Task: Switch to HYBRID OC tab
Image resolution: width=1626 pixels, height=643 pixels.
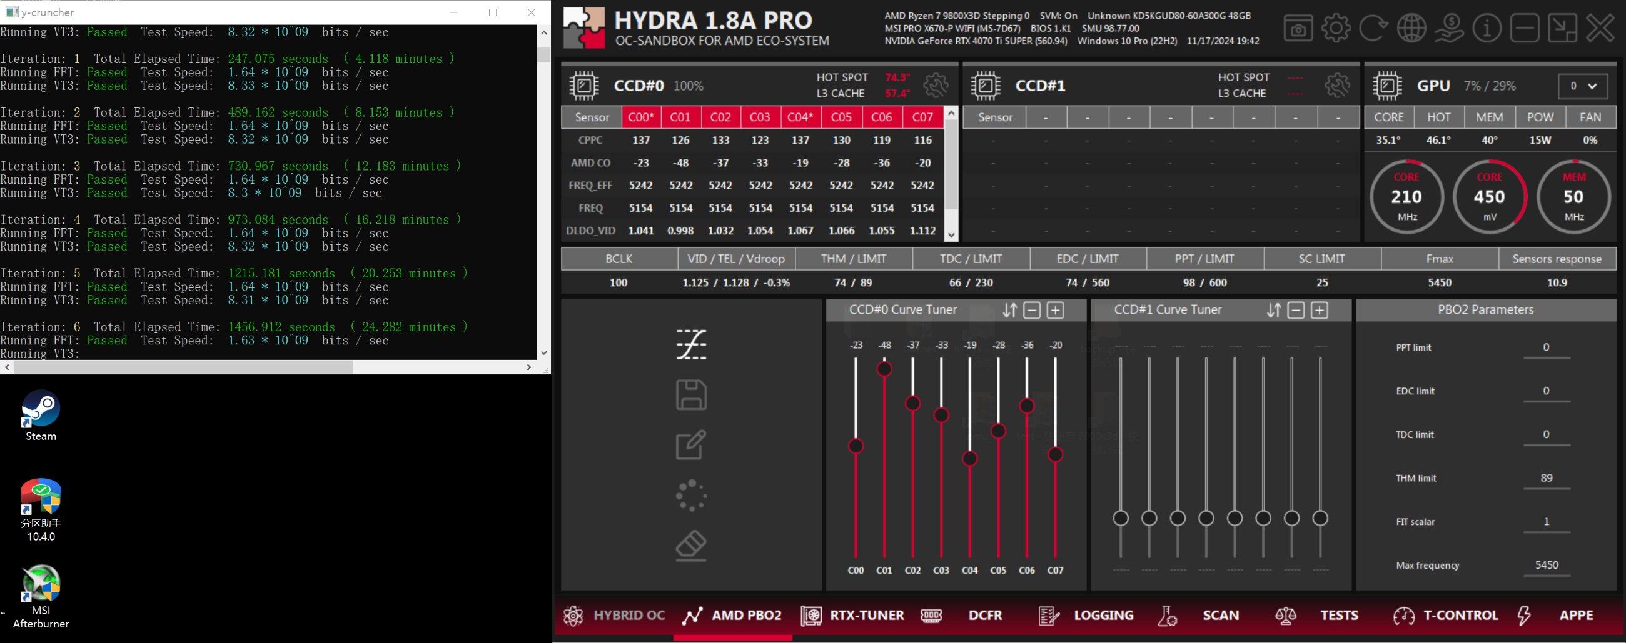Action: (x=614, y=616)
